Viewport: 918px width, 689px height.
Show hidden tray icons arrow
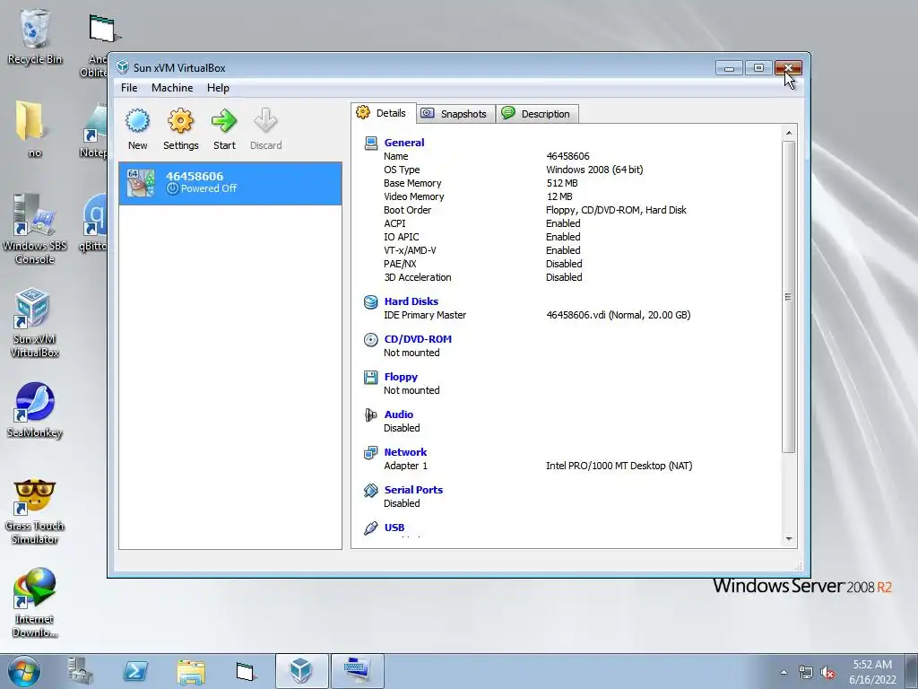(784, 672)
